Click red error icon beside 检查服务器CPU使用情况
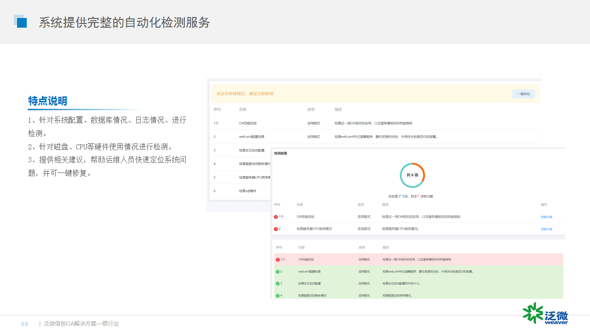This screenshot has height=332, width=590. point(276,229)
